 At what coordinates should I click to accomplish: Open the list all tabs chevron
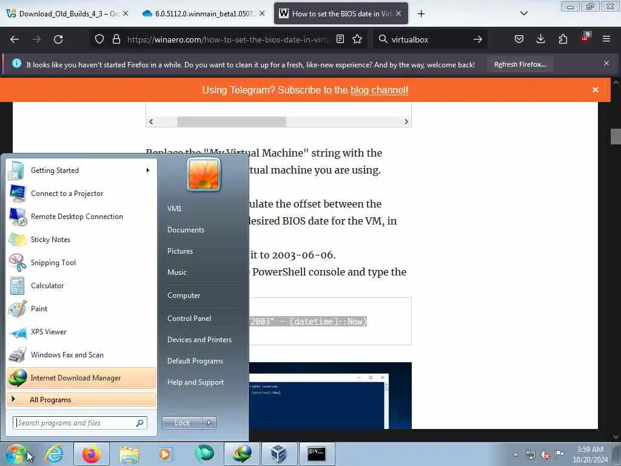click(523, 13)
